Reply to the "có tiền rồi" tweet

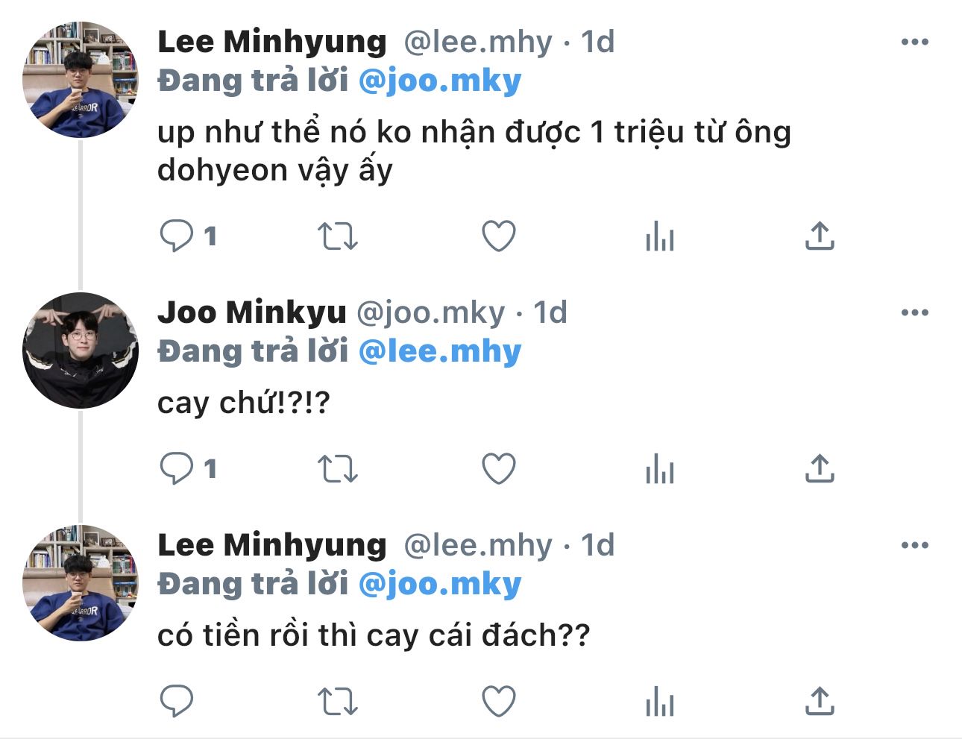(x=177, y=702)
